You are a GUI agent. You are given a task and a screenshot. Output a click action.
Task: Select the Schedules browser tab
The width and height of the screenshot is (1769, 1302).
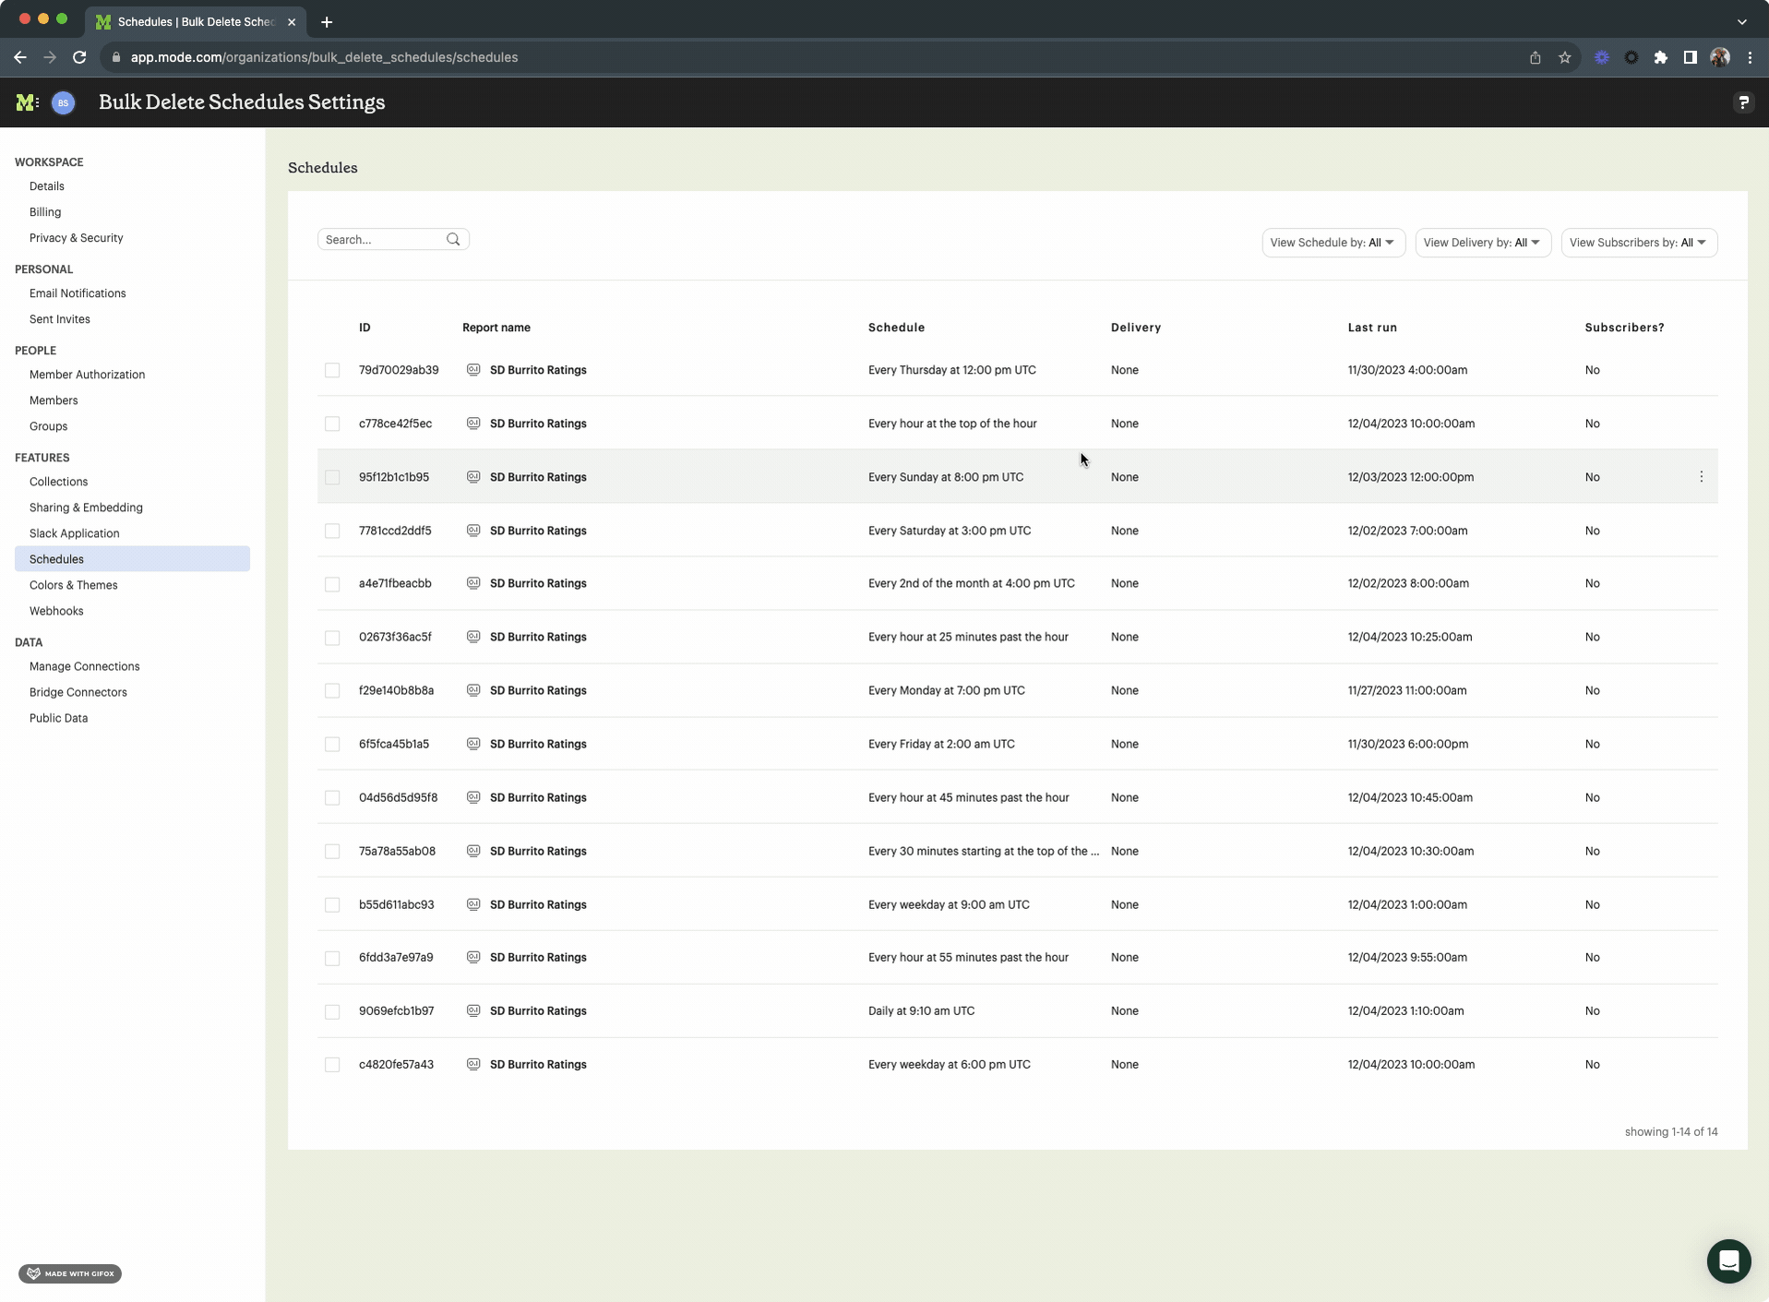195,21
